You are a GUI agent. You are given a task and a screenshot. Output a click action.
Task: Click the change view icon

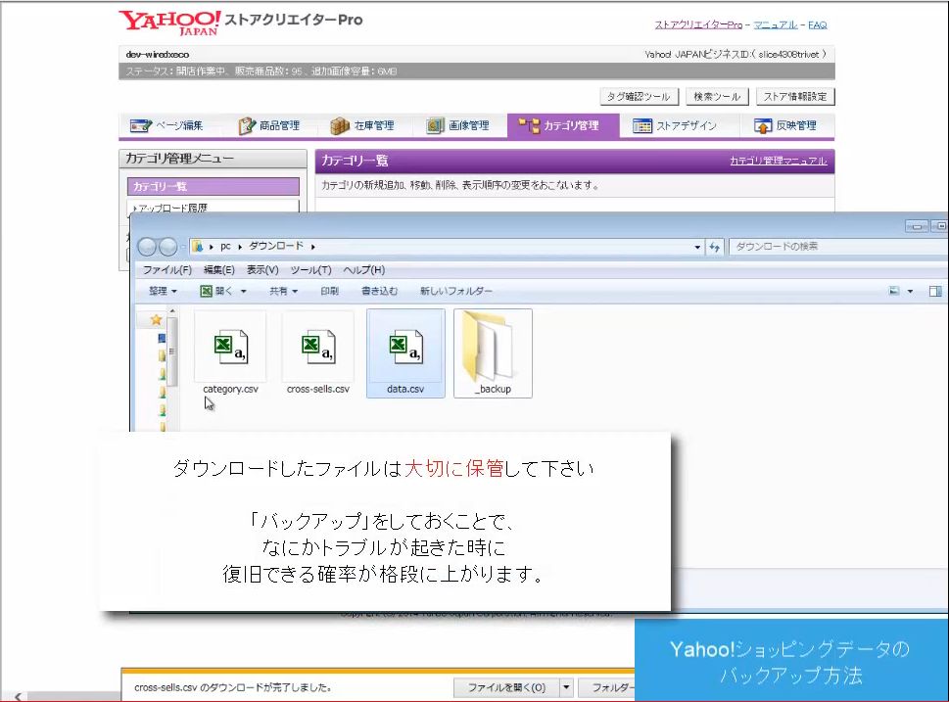[x=893, y=291]
